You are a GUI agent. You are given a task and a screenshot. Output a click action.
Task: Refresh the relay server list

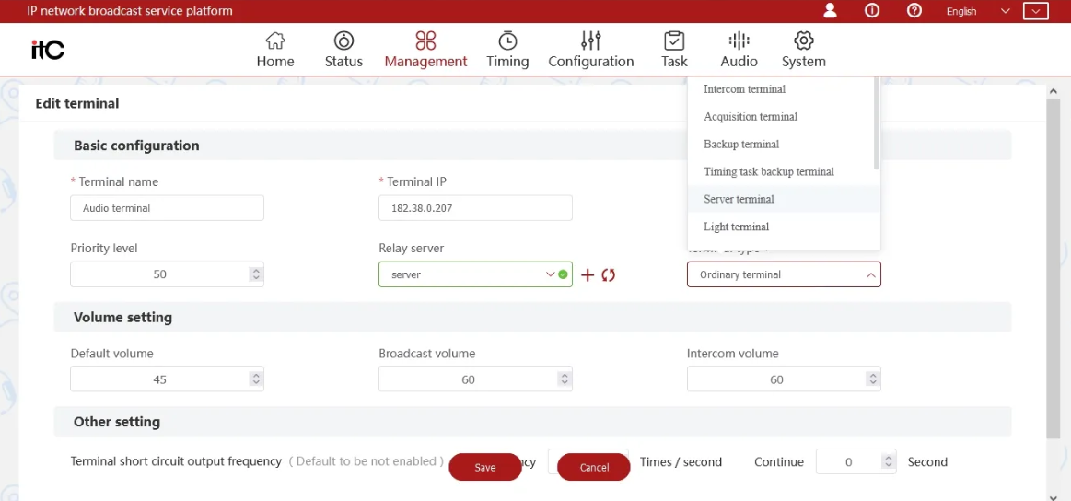(608, 275)
